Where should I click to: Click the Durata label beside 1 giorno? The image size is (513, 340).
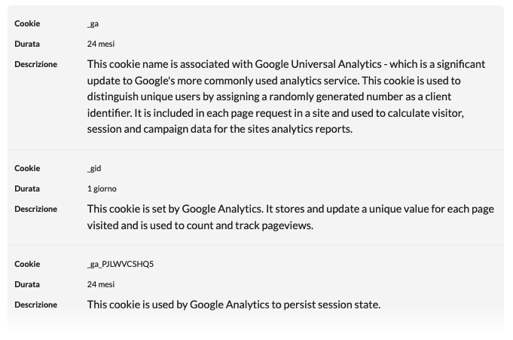[x=27, y=188]
